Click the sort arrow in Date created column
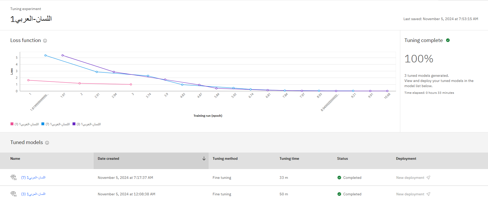This screenshot has height=201, width=488. 204,158
